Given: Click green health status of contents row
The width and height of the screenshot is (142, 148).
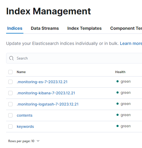Looking at the screenshot, I should pyautogui.click(x=123, y=115).
